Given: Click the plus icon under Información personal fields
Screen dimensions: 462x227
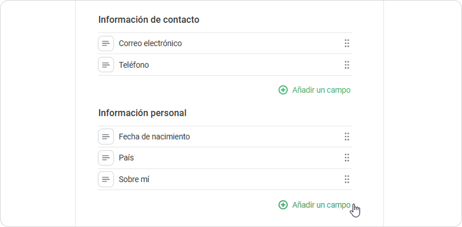Looking at the screenshot, I should 283,205.
